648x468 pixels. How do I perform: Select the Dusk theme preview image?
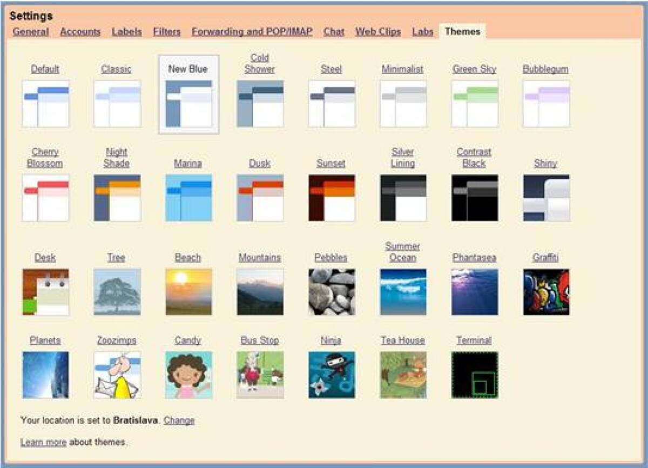pyautogui.click(x=260, y=198)
